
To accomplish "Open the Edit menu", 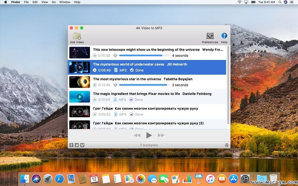I will click(x=35, y=2).
